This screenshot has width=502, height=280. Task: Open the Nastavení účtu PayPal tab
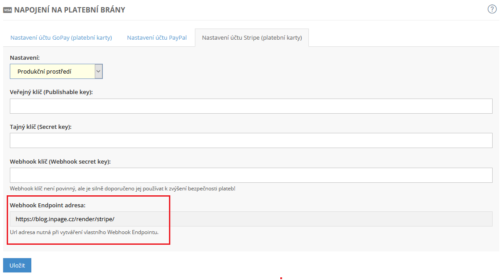157,37
